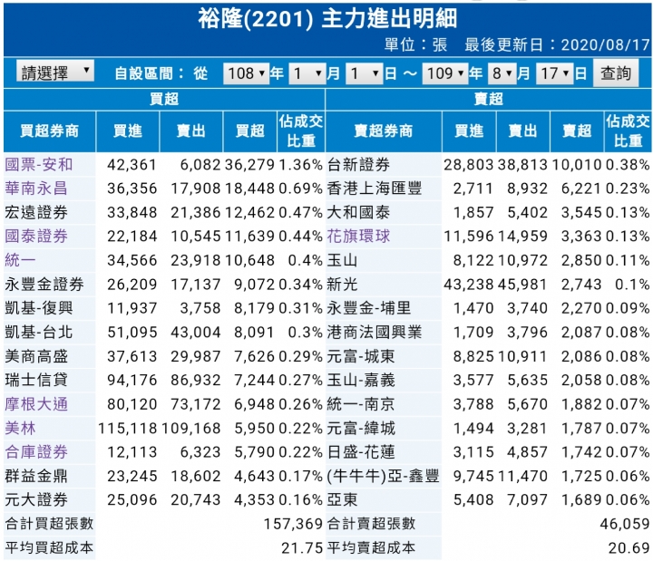The height and width of the screenshot is (561, 653).
Task: Select the 元富-緯城 broker name
Action: 361,428
